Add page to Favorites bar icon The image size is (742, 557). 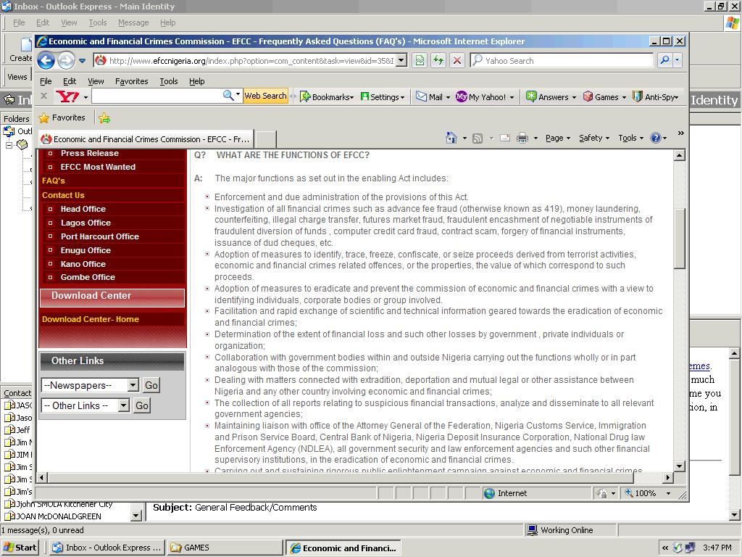pyautogui.click(x=104, y=118)
